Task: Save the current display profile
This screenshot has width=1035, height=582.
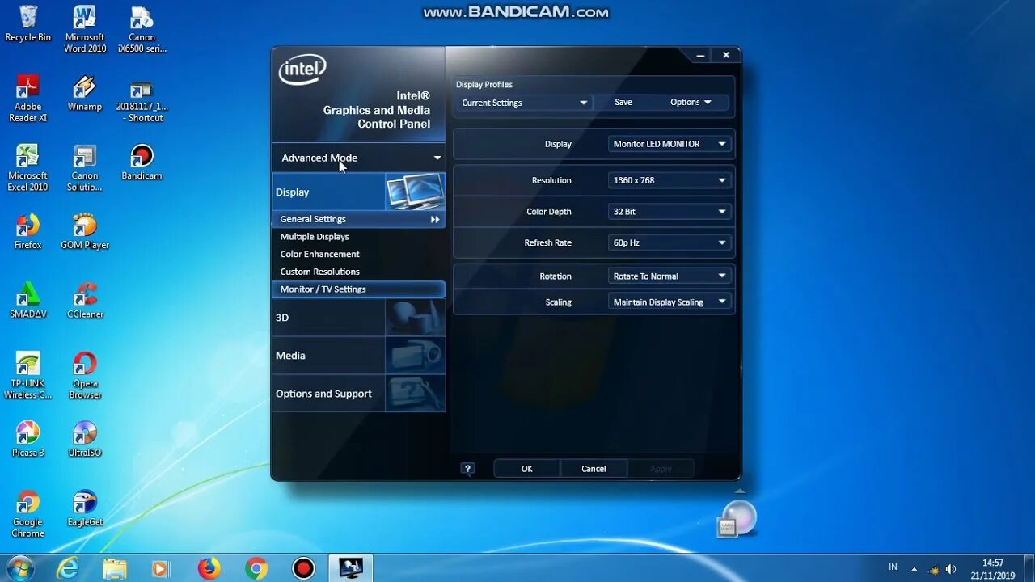Action: pyautogui.click(x=623, y=103)
